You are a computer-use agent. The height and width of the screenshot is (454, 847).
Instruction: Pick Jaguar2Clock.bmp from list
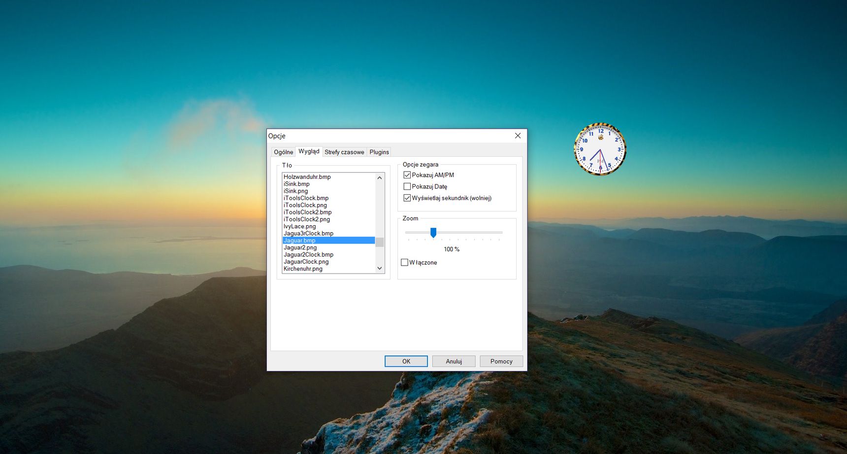[328, 255]
